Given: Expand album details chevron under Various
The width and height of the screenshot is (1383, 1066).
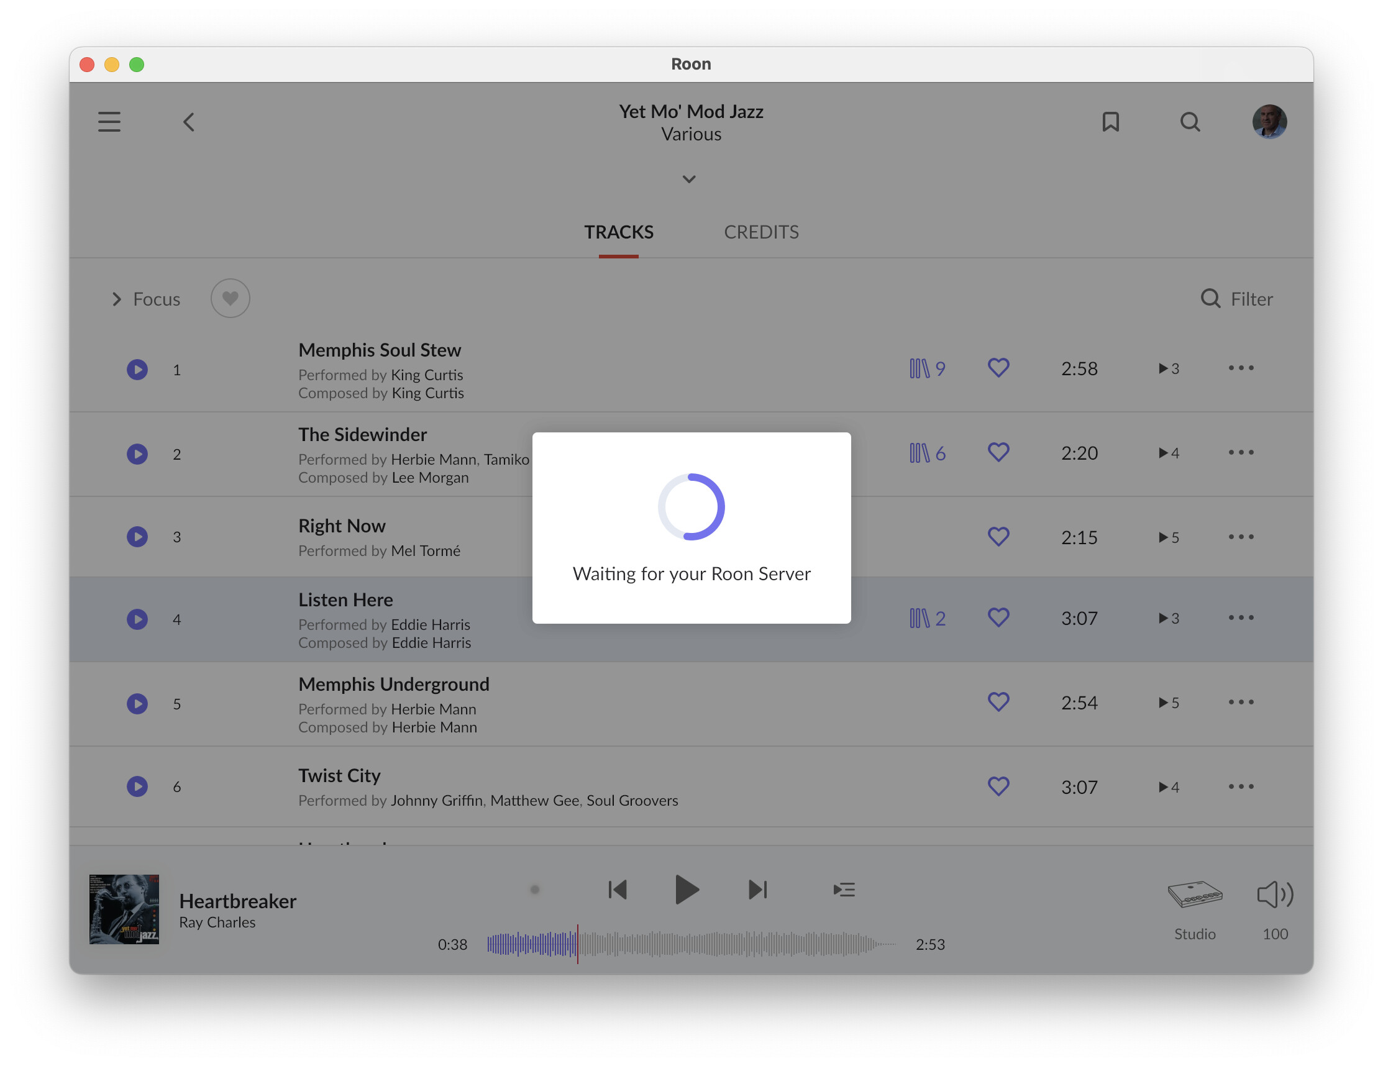Looking at the screenshot, I should click(689, 179).
